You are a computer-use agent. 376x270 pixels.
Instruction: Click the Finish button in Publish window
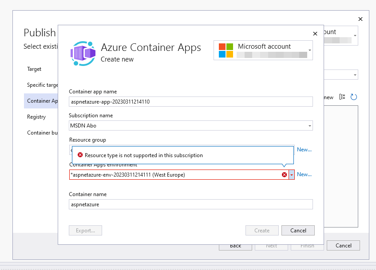tap(307, 247)
